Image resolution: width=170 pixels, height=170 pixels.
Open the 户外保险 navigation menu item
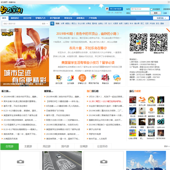click(x=93, y=18)
